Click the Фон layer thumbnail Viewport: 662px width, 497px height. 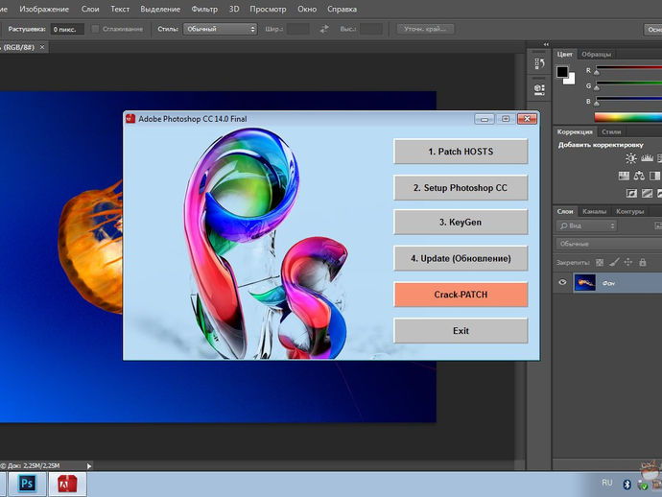[x=584, y=282]
